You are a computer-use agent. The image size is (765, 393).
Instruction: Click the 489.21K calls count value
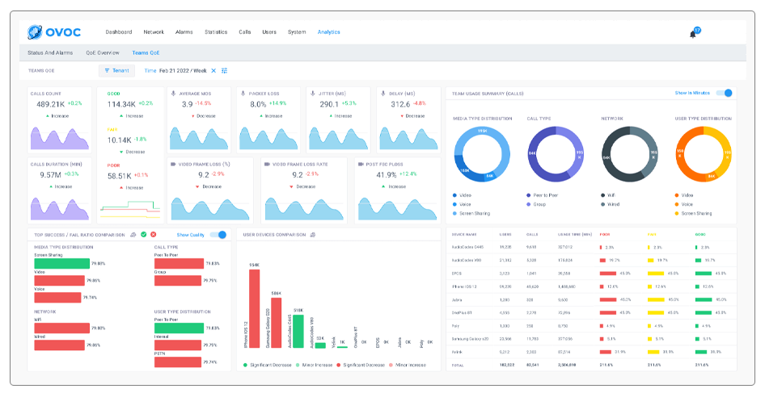51,104
